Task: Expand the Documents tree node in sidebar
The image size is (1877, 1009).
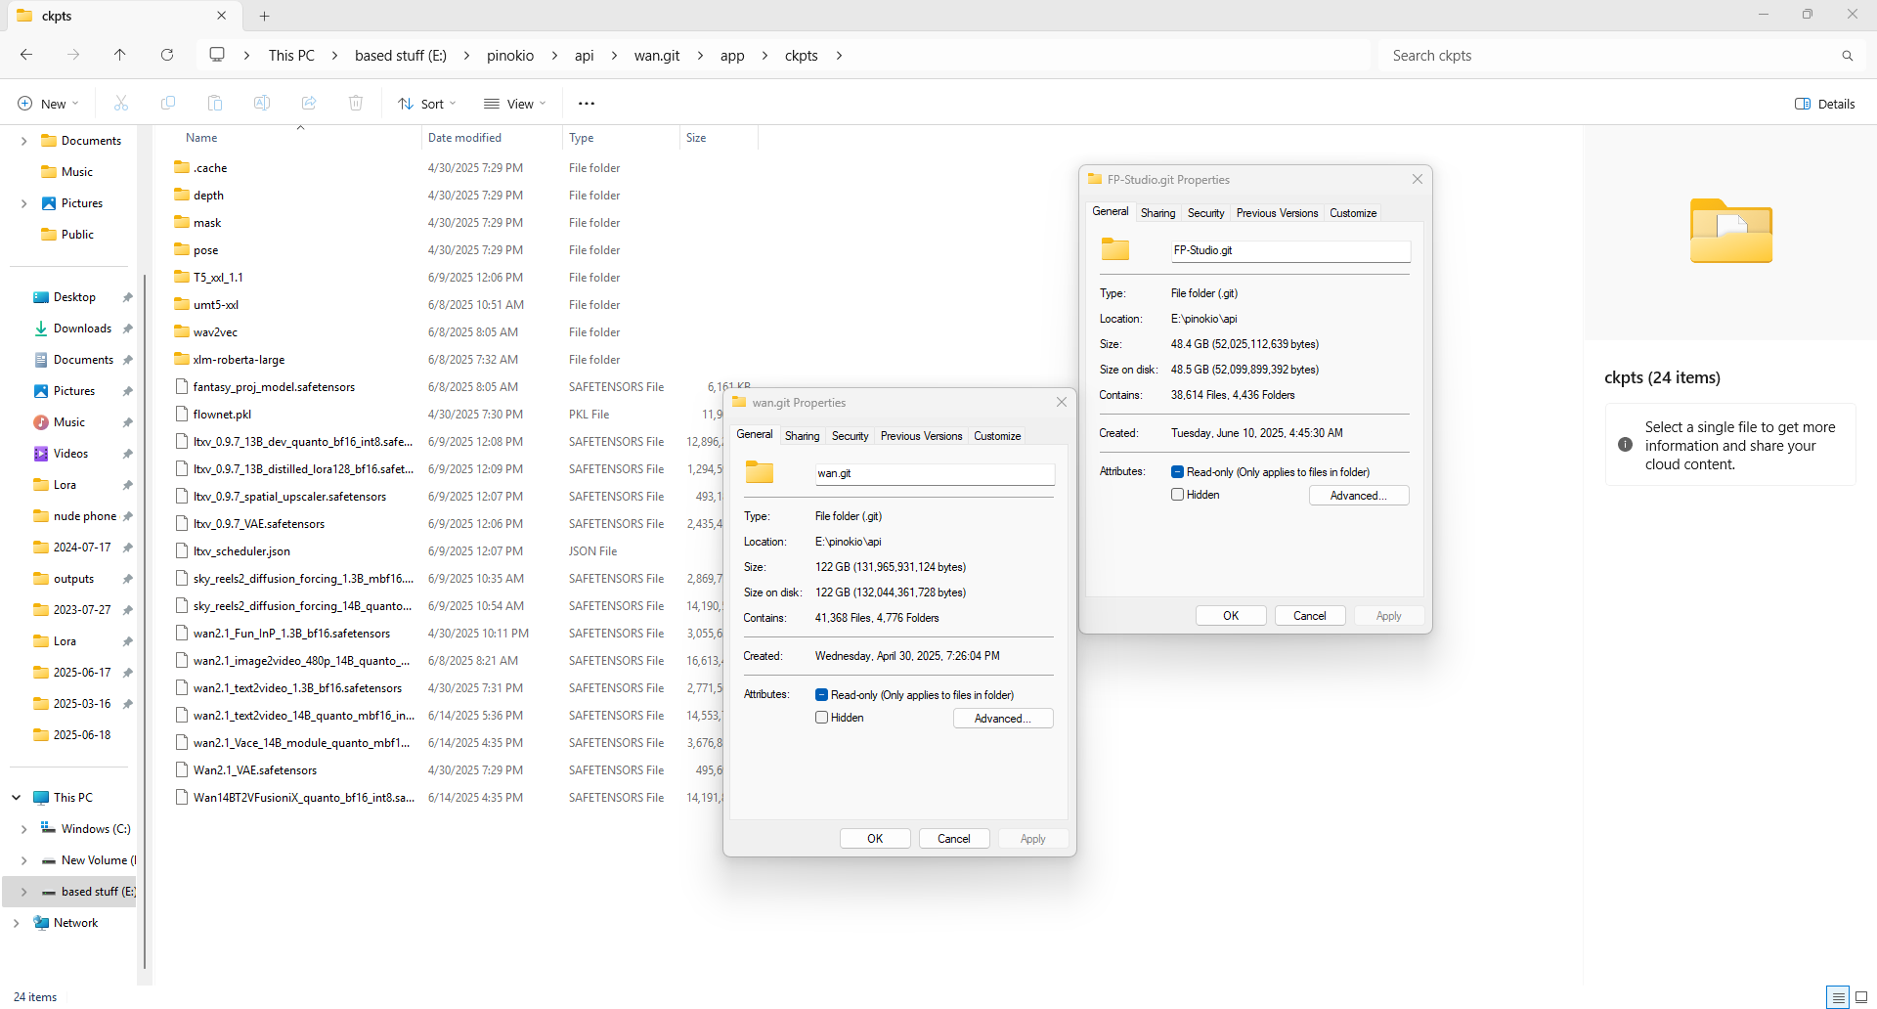Action: 23,141
